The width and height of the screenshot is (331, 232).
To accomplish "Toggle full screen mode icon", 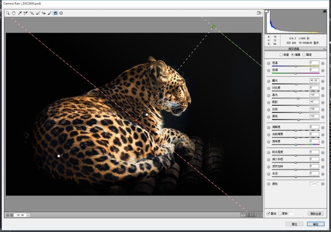I will point(259,13).
